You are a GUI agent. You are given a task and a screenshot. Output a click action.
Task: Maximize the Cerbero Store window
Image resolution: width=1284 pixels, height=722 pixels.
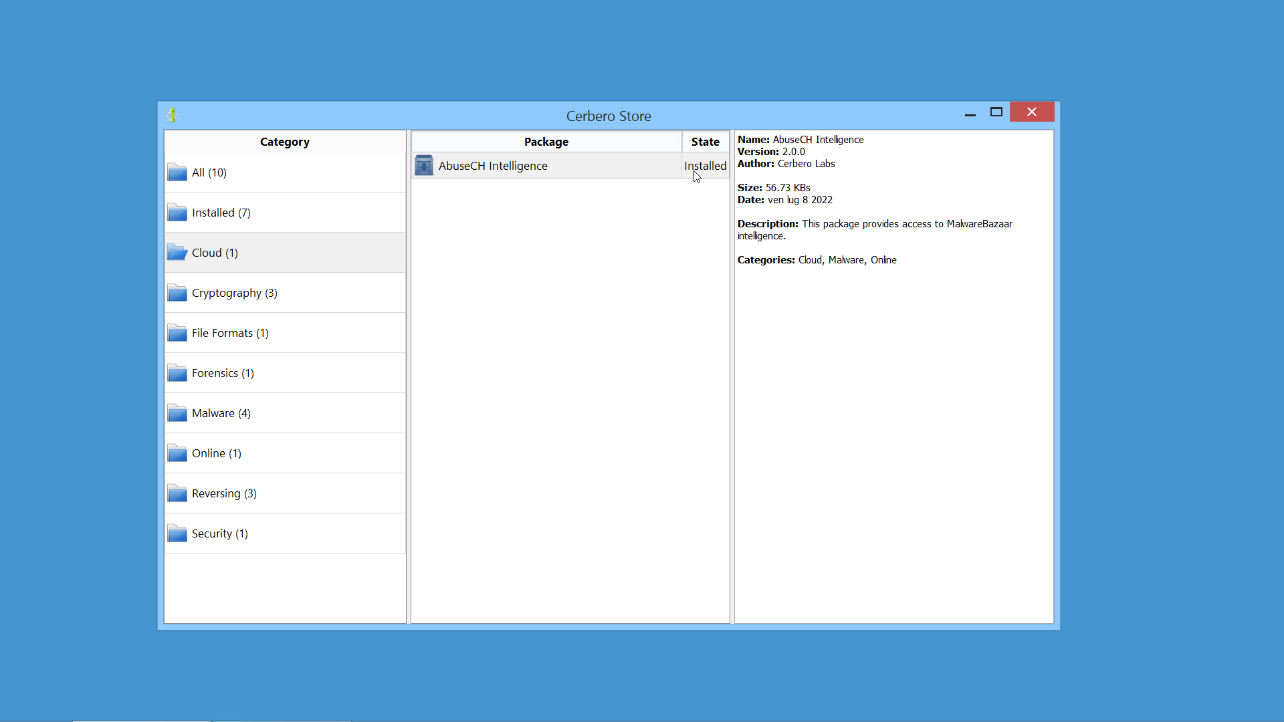click(996, 112)
